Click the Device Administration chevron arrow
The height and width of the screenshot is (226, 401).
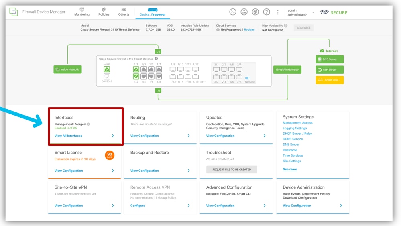(341, 206)
